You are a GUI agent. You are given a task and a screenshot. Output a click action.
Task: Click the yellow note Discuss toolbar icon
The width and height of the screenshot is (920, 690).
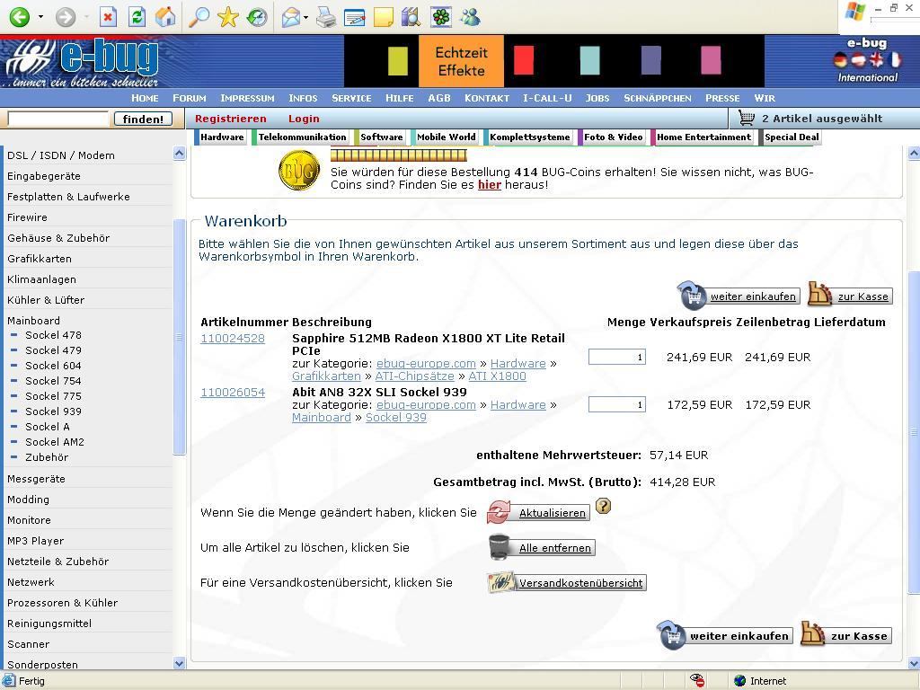coord(383,18)
